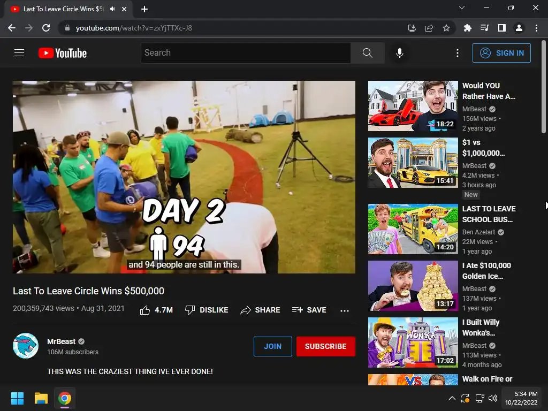Screen dimensions: 548x411
Task: Open 'Would YOU Rather Have A...' thumbnail
Action: coord(413,106)
